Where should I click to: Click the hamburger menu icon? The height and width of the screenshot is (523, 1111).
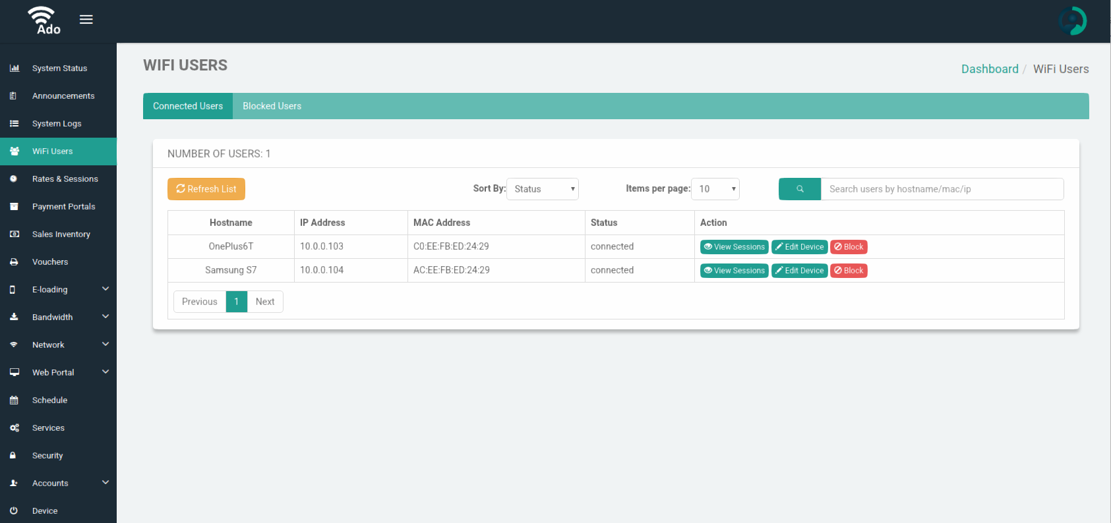86,20
